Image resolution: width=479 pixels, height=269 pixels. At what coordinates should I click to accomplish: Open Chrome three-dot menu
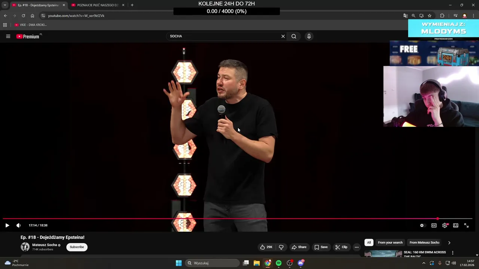[x=473, y=16]
